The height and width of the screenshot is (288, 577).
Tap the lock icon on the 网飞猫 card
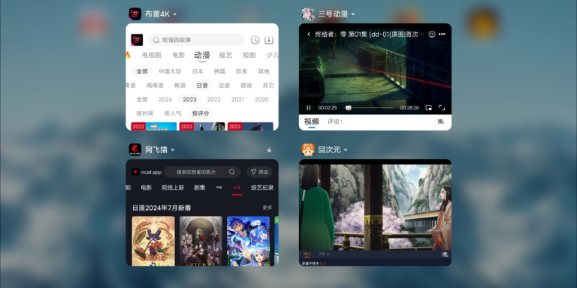pyautogui.click(x=269, y=150)
